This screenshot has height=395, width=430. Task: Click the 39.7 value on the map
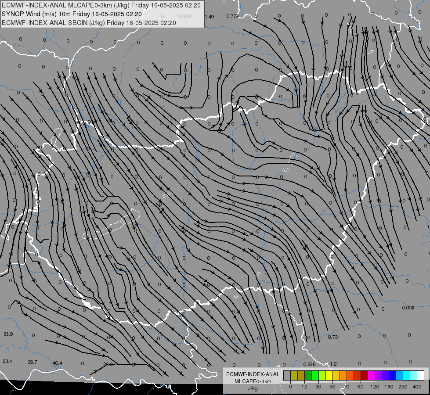33,362
